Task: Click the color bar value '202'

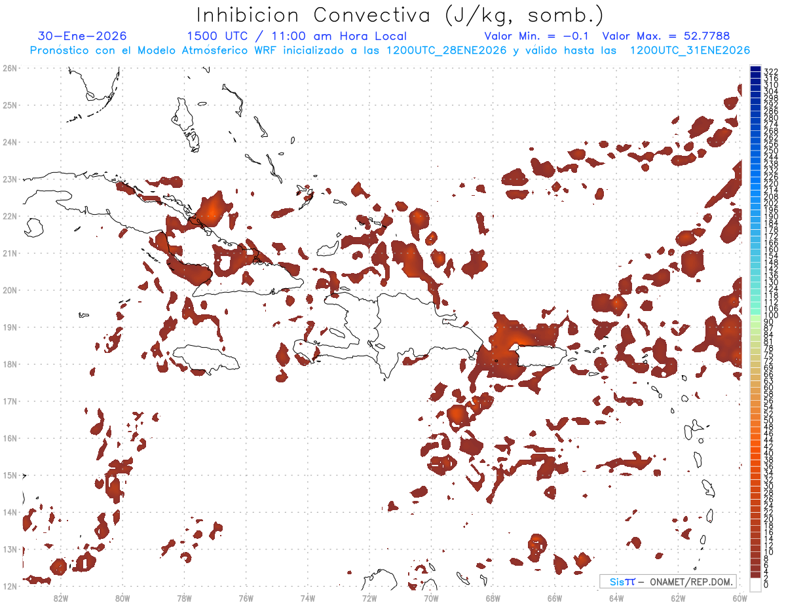Action: click(771, 203)
